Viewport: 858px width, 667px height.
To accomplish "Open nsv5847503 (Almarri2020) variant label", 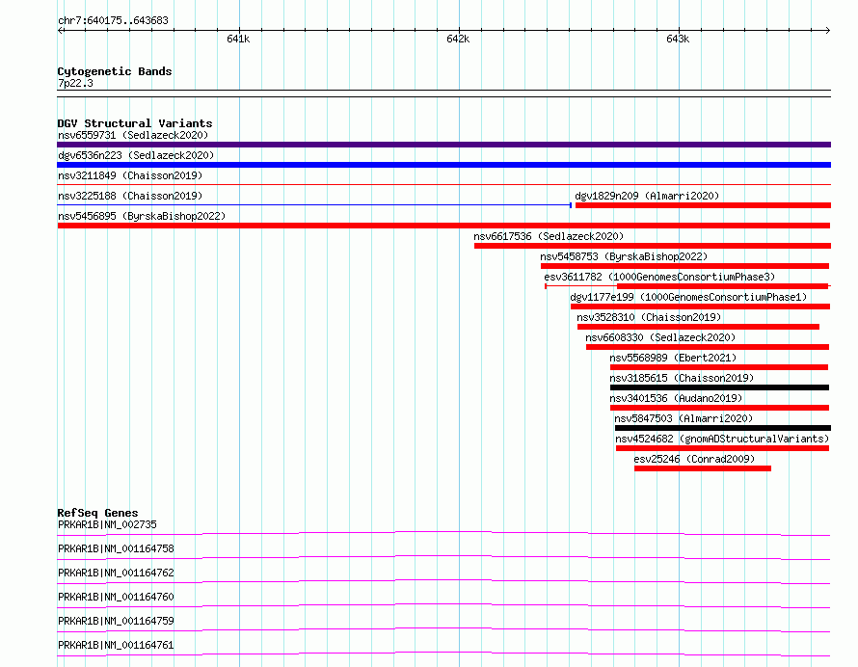I will coord(684,418).
